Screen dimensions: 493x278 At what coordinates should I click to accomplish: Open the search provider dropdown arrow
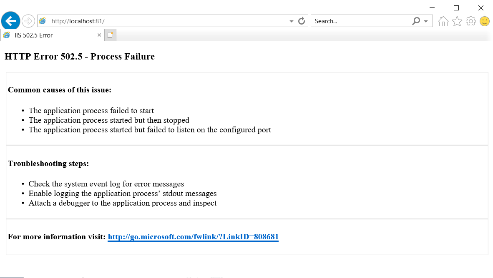click(426, 21)
